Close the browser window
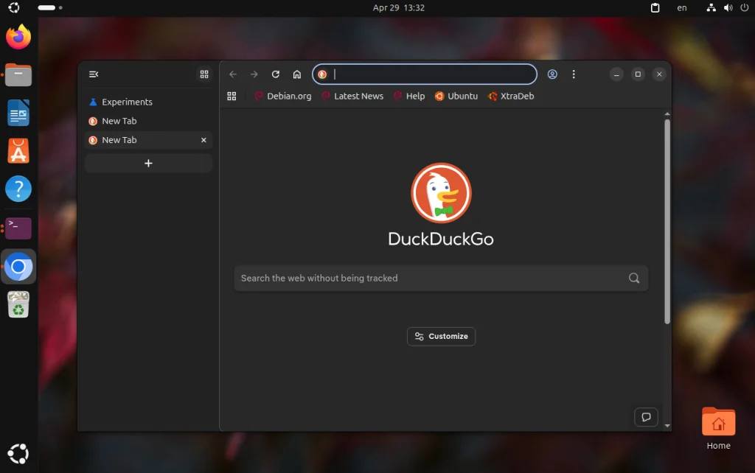Screen dimensions: 755x473 coord(659,74)
